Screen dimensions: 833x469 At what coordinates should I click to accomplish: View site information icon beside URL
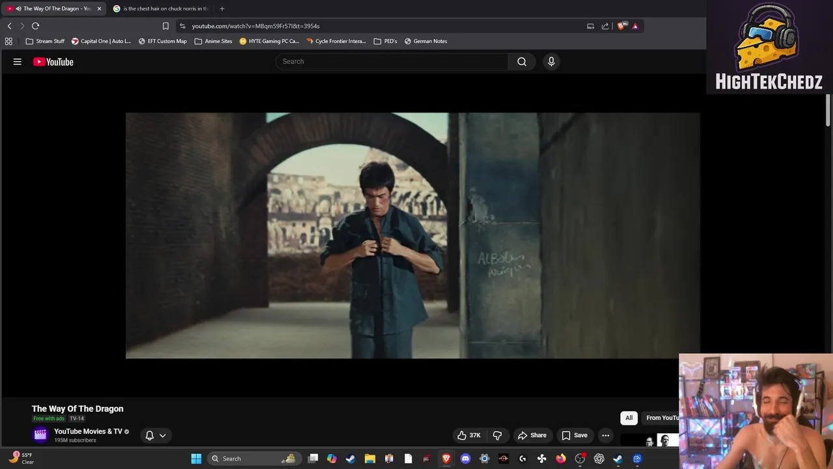pyautogui.click(x=182, y=26)
